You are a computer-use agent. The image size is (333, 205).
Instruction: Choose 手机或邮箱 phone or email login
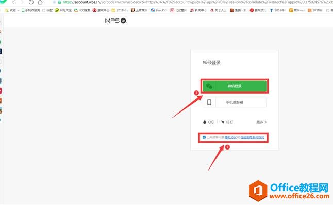click(235, 102)
